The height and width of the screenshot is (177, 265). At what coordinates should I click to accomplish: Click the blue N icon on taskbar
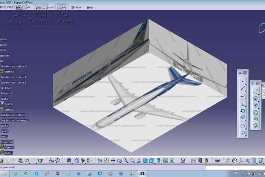point(100,174)
